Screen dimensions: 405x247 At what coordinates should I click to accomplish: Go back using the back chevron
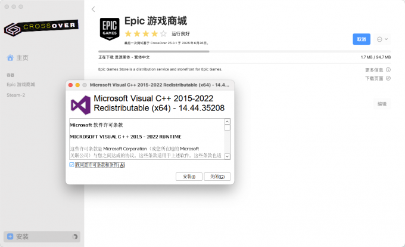94,10
